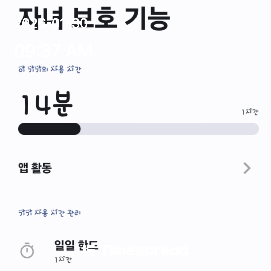271x271 pixels.
Task: Click the 09:37 AM time overlay
Action: pyautogui.click(x=53, y=51)
